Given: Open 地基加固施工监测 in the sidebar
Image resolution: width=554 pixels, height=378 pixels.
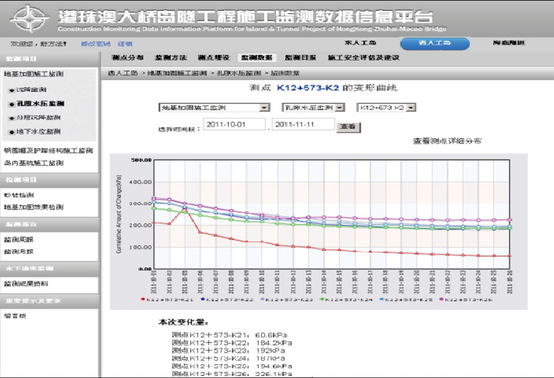Looking at the screenshot, I should pos(34,74).
